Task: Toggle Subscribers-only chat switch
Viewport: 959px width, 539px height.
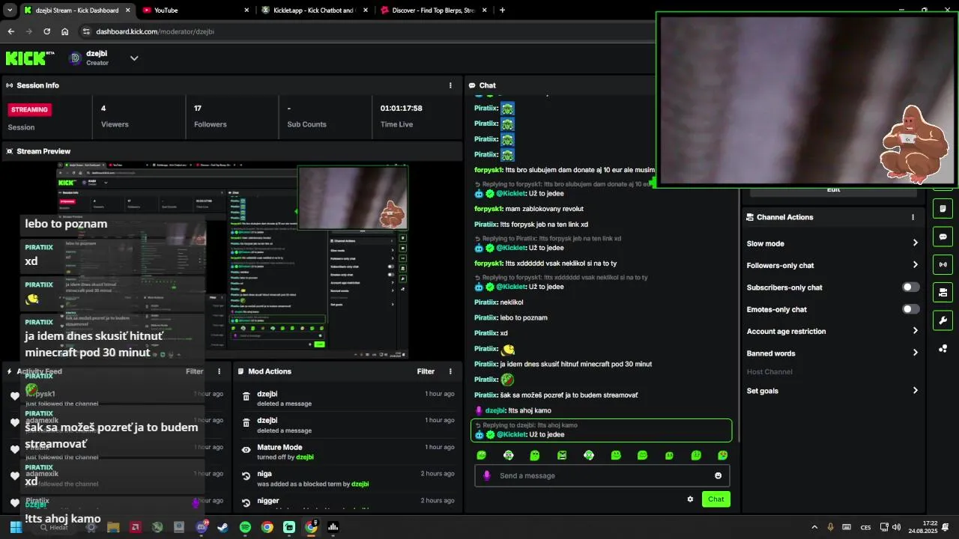Action: point(910,287)
